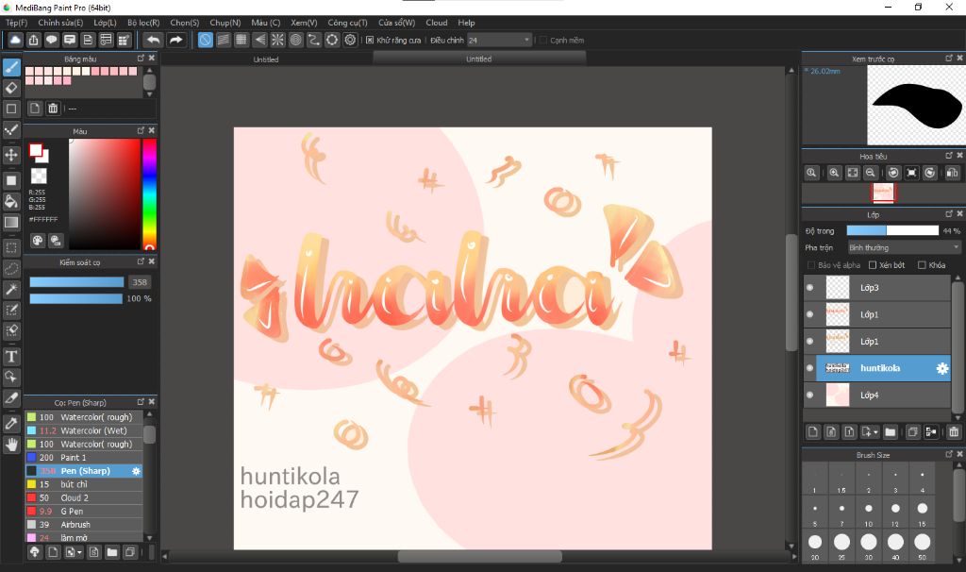Hide the Lớp3 layer visibility
This screenshot has height=572, width=966.
pyautogui.click(x=810, y=288)
